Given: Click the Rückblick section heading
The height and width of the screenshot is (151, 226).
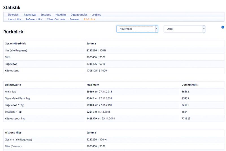Looking at the screenshot, I should pos(13,32).
